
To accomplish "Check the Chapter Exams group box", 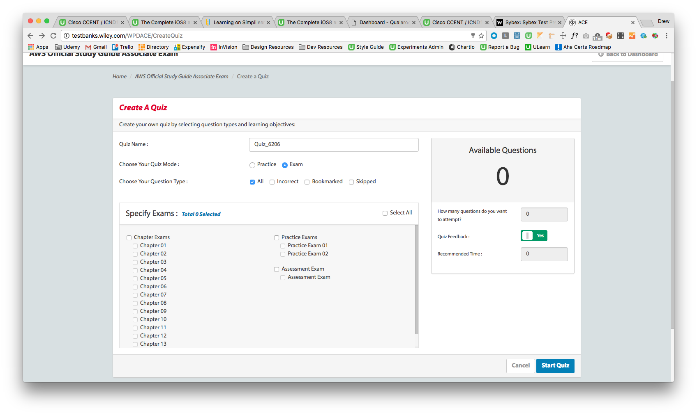I will coord(129,238).
